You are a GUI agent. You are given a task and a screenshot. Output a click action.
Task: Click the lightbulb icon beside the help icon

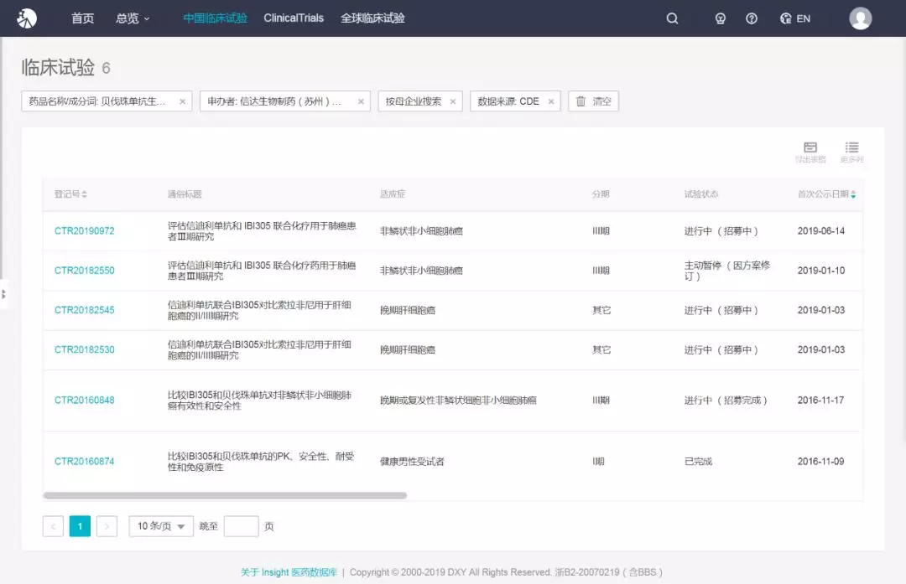pyautogui.click(x=720, y=18)
